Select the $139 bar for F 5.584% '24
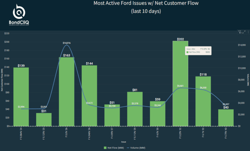250x151 pixels. point(21,97)
